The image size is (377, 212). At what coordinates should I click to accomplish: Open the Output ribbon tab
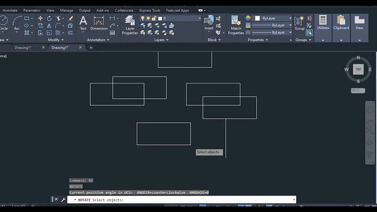tap(85, 11)
